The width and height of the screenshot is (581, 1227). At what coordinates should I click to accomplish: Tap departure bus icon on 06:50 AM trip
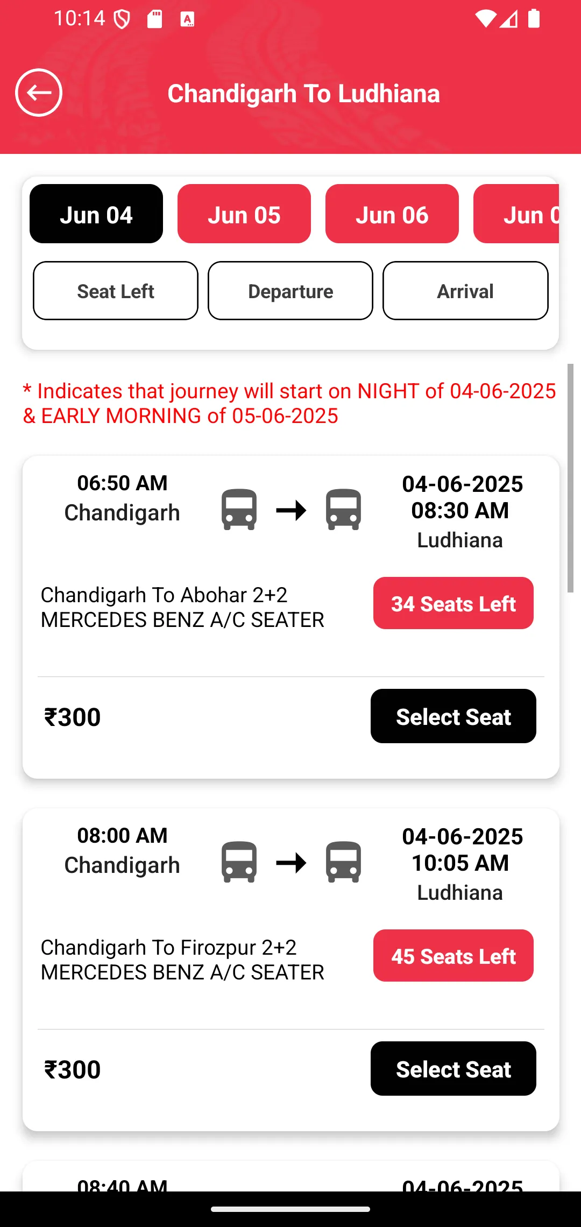(239, 509)
